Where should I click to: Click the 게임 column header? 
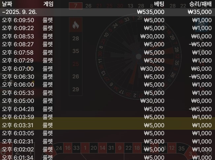(48, 4)
